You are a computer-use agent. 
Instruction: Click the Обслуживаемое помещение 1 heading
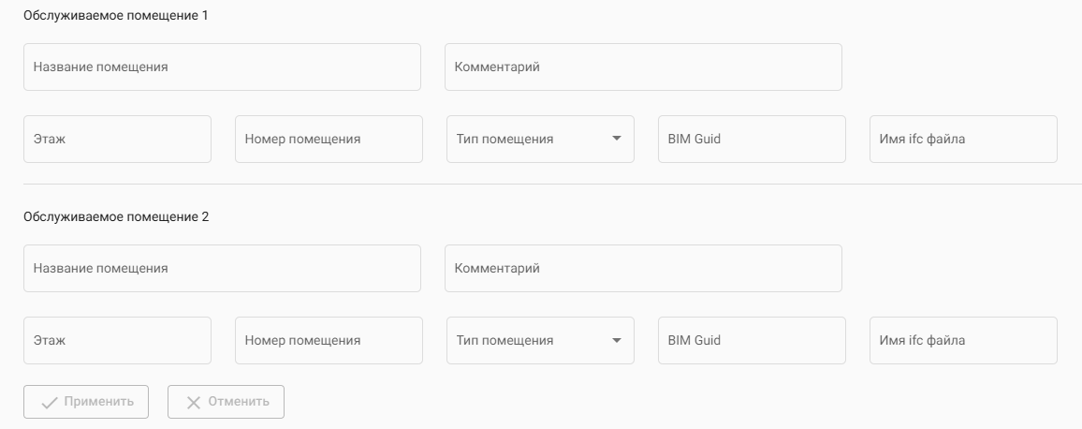coord(116,16)
